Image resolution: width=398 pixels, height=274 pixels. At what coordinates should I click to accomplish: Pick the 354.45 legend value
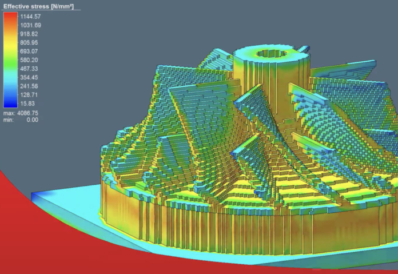click(30, 77)
